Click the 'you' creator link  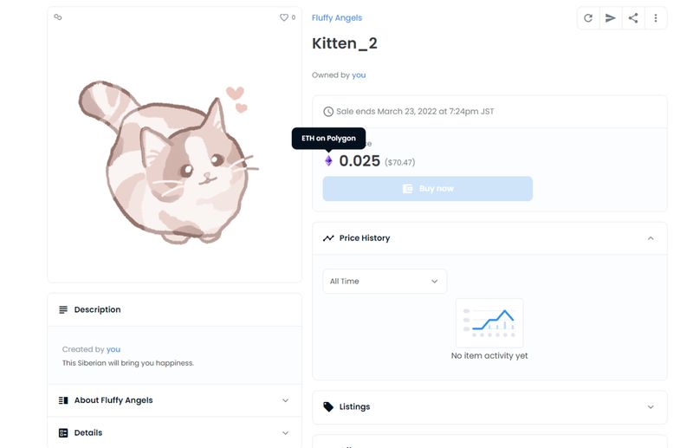pos(113,349)
